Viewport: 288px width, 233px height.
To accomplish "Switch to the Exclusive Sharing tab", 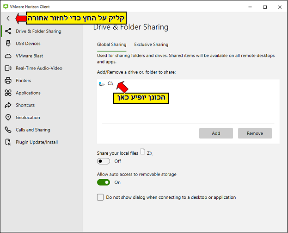I will pos(151,44).
